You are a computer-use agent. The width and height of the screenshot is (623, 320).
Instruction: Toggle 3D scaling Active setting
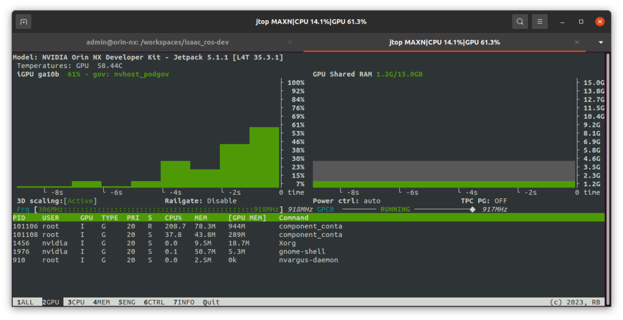click(x=81, y=201)
